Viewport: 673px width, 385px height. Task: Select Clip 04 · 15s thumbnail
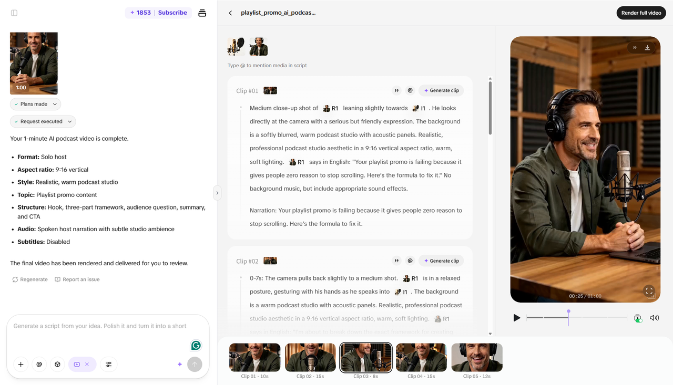point(421,357)
